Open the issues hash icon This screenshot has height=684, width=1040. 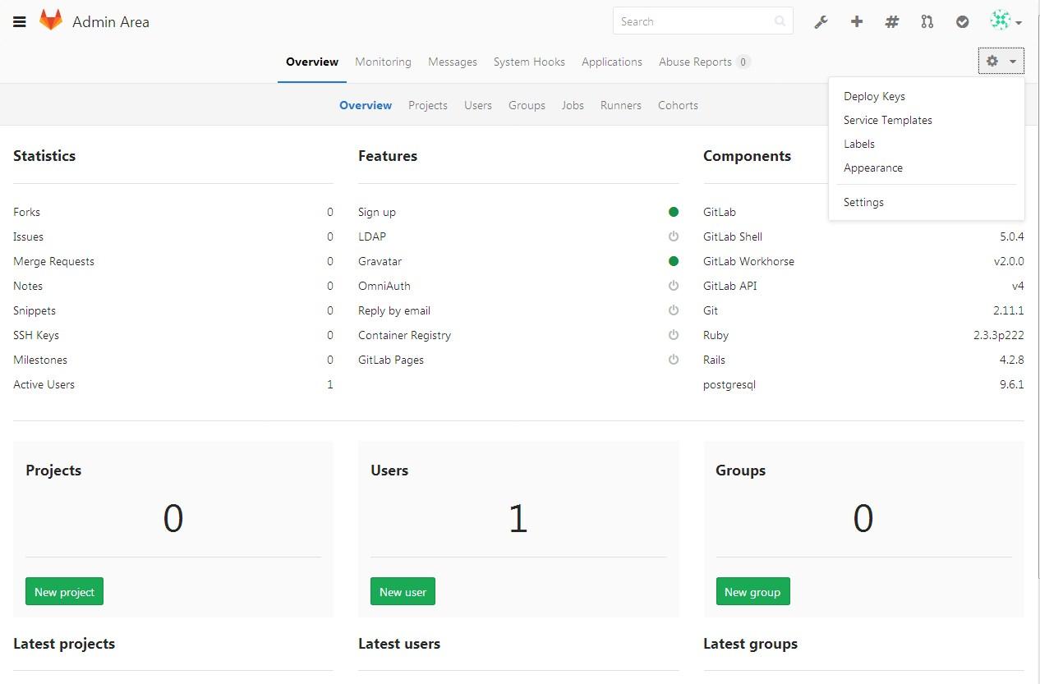click(892, 22)
